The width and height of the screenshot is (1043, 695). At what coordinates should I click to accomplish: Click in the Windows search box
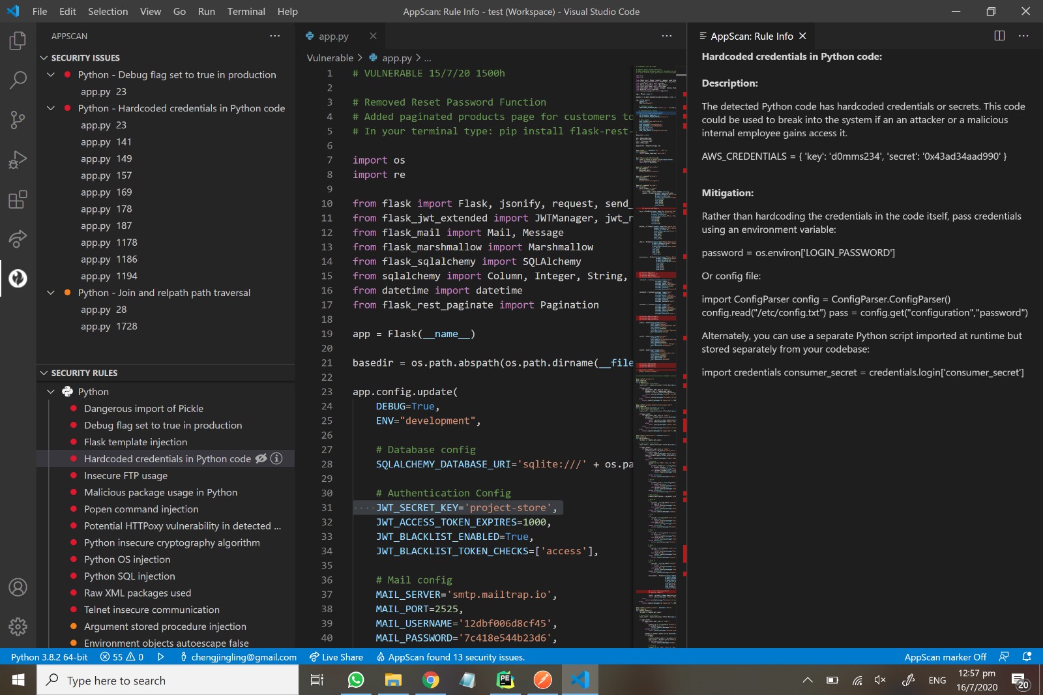pos(168,680)
